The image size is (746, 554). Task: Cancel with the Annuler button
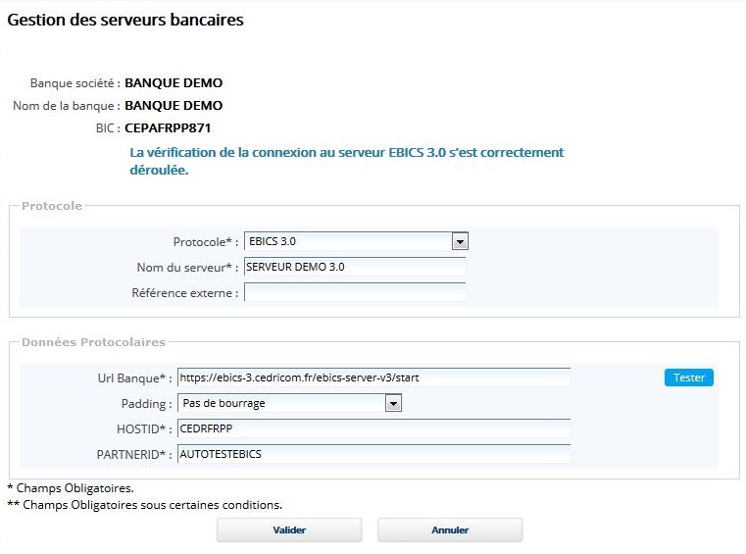click(450, 530)
